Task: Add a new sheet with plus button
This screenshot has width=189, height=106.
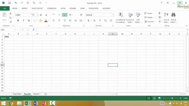Action: 45,94
